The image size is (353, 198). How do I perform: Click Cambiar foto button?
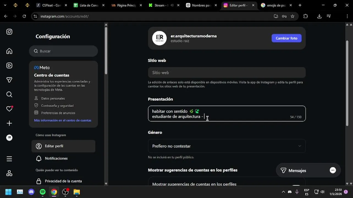tap(286, 38)
